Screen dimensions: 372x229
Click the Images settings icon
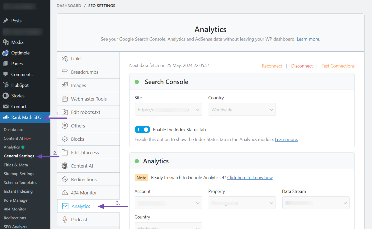pos(65,85)
